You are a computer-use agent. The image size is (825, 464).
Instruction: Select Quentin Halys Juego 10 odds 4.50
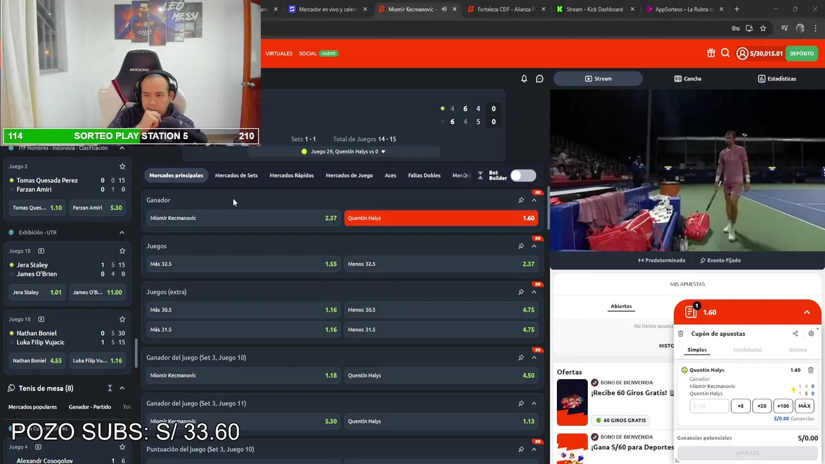click(x=441, y=375)
